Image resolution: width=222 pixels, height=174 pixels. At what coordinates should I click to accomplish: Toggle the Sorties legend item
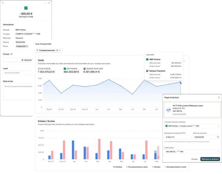click(156, 167)
